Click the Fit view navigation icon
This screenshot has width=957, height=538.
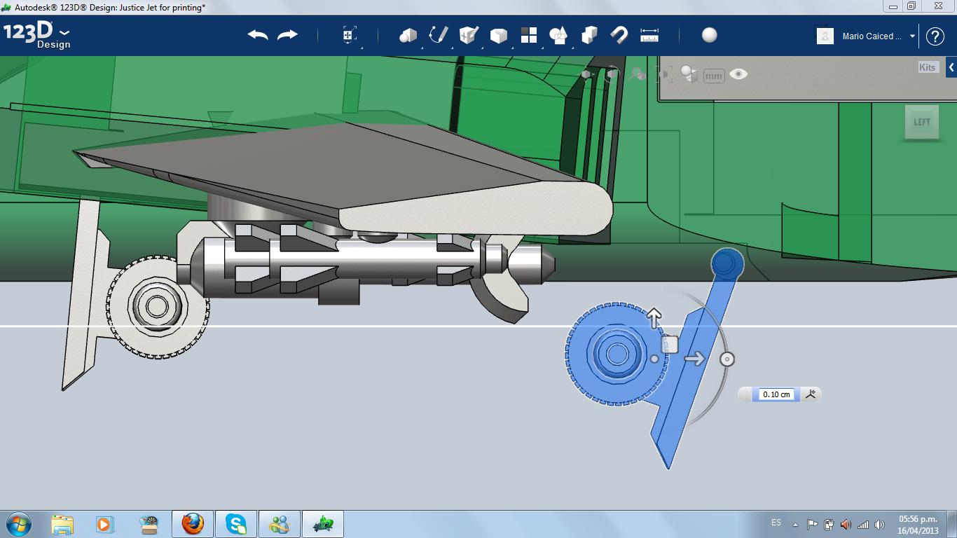[663, 74]
